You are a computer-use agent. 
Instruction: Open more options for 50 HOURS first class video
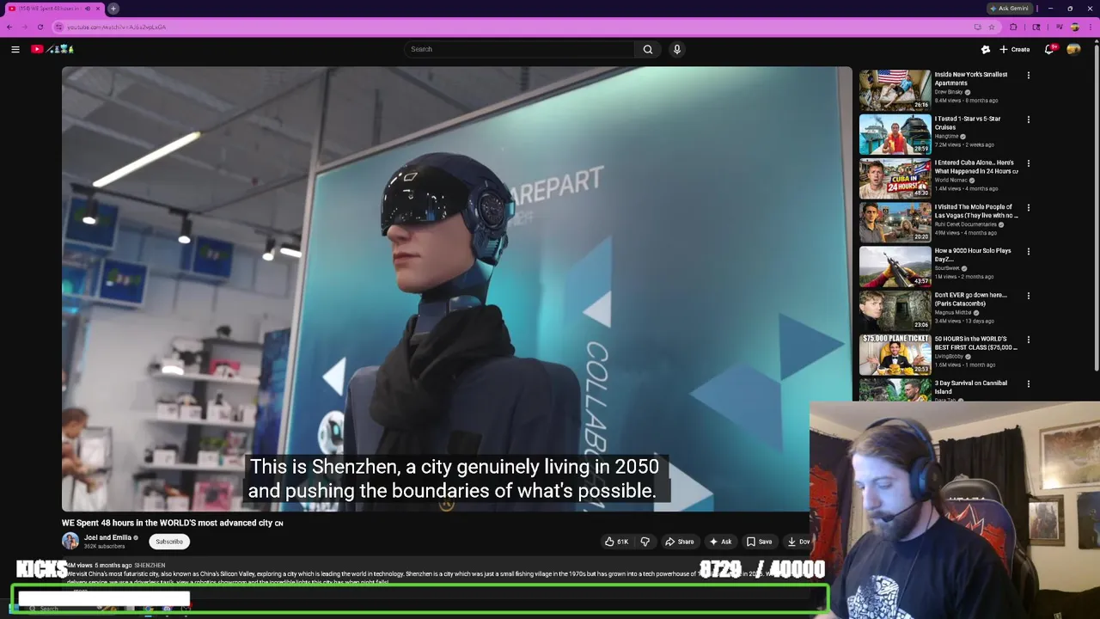coord(1028,340)
